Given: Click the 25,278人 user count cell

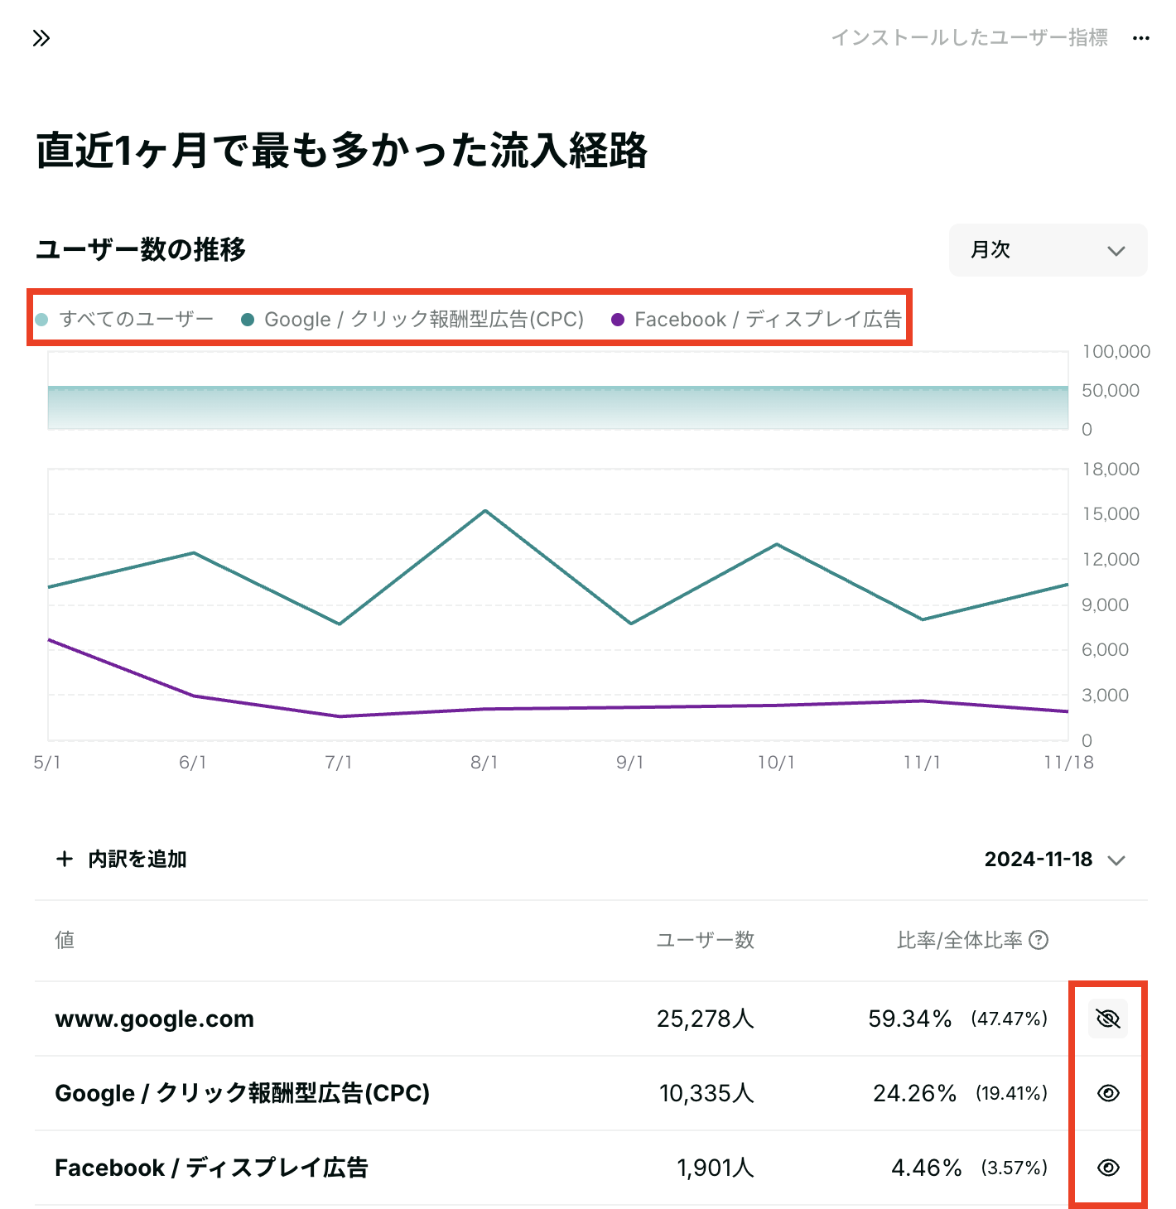Looking at the screenshot, I should click(706, 1019).
